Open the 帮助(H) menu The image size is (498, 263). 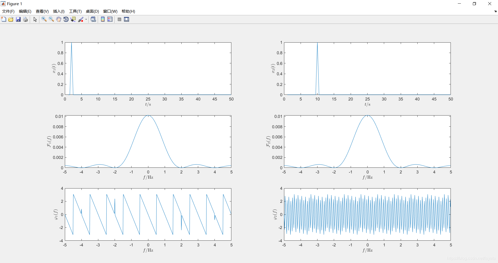128,11
